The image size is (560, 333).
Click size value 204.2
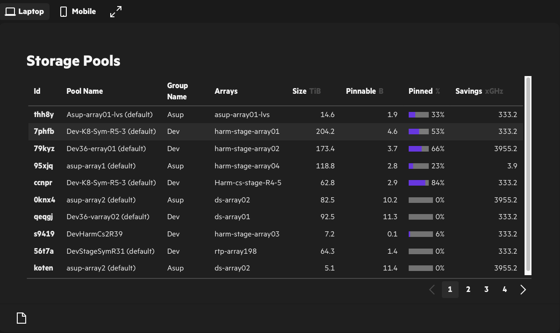click(325, 131)
